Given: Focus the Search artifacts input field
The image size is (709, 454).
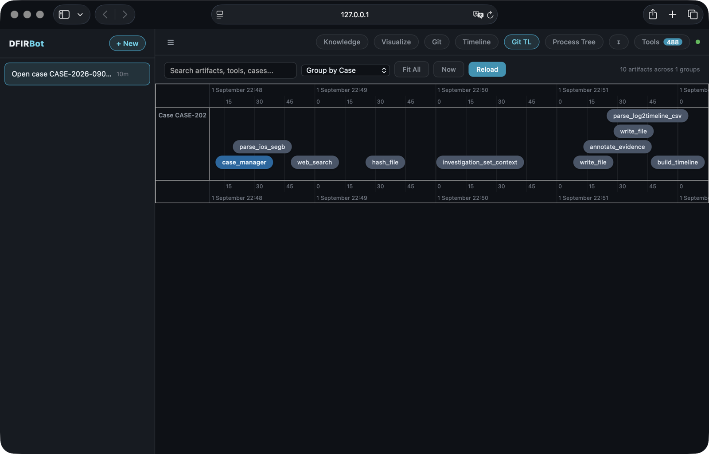Looking at the screenshot, I should 230,70.
